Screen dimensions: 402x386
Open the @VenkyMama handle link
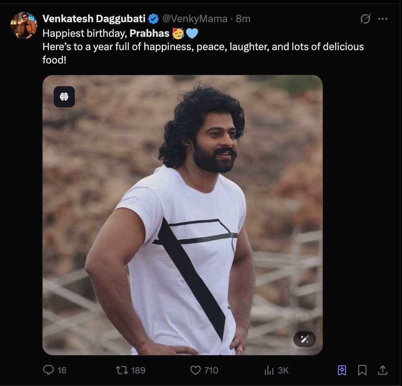tap(195, 19)
